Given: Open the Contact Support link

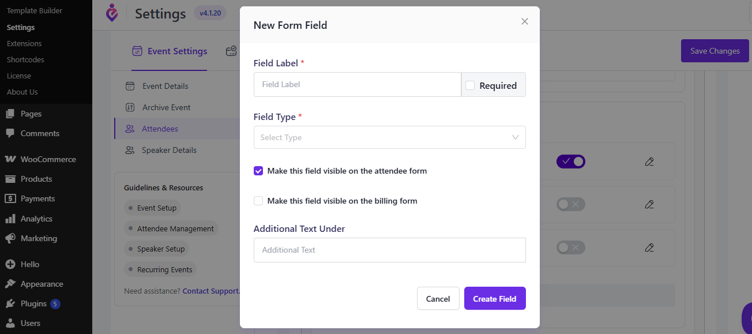Looking at the screenshot, I should point(210,291).
